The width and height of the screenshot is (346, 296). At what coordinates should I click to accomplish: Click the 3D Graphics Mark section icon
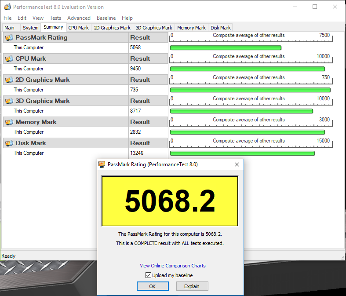point(9,101)
